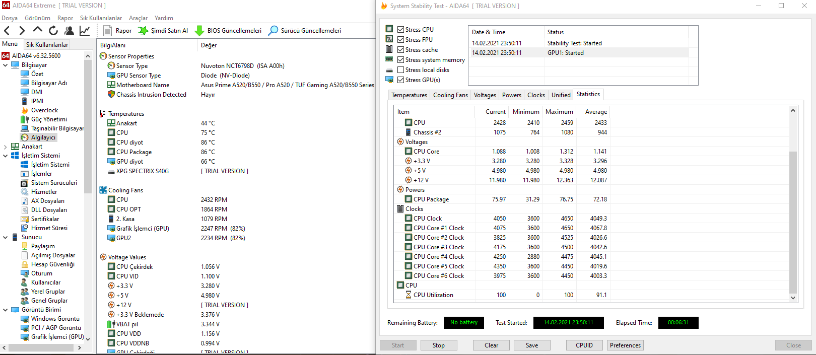Viewport: 816px width, 355px height.
Task: Open Sertifikalar in the tree
Action: 45,219
